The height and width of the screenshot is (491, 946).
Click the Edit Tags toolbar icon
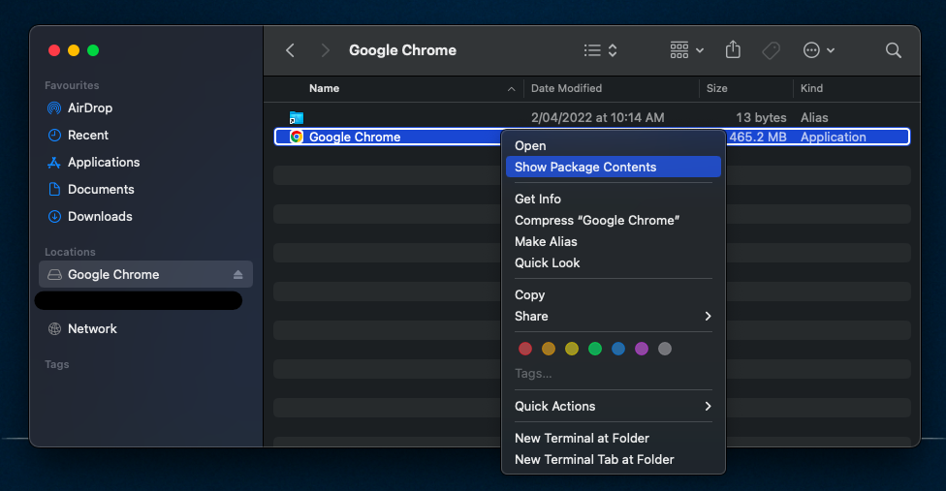click(x=771, y=50)
